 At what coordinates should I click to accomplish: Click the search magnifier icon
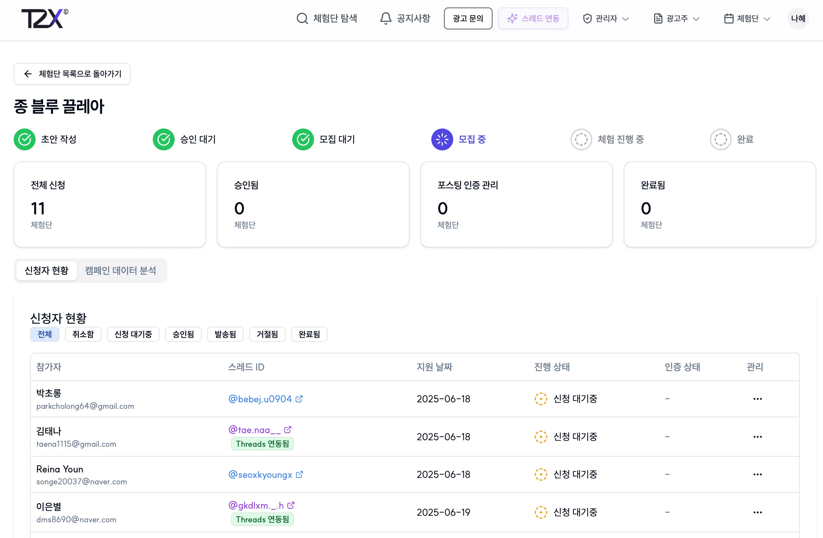pos(302,18)
